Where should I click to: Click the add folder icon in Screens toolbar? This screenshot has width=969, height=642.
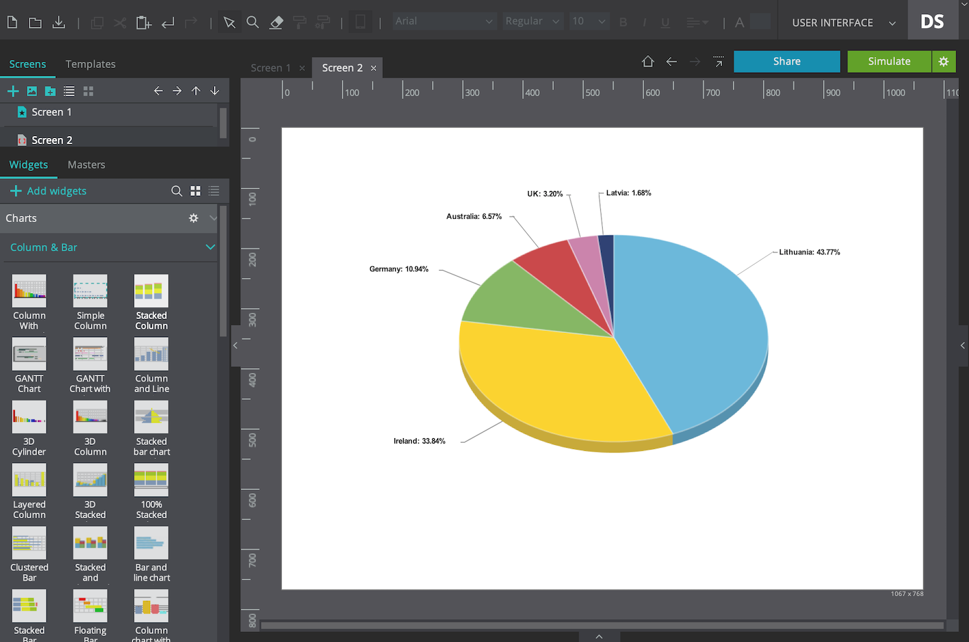coord(50,91)
